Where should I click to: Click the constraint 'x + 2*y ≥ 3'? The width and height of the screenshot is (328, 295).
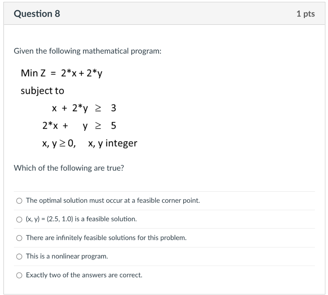pos(84,108)
